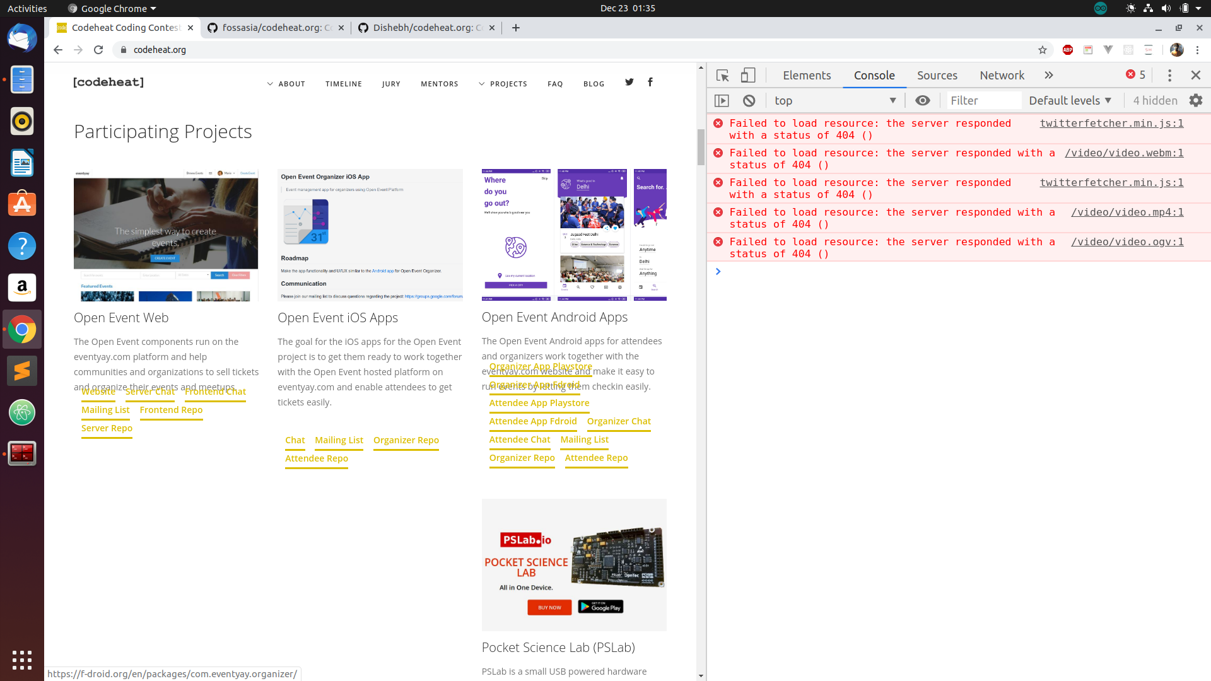
Task: Toggle the device toolbar in DevTools
Action: (x=747, y=75)
